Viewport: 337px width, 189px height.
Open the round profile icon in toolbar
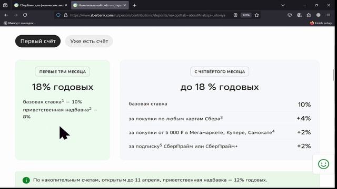point(318,15)
